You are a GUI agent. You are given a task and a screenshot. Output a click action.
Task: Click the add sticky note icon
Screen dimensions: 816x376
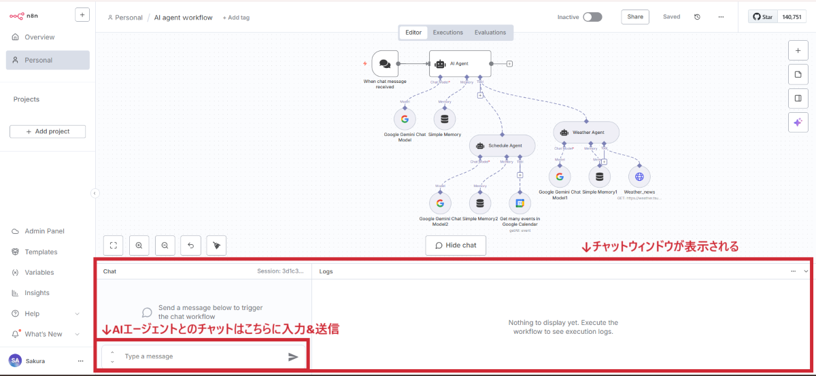(x=798, y=74)
